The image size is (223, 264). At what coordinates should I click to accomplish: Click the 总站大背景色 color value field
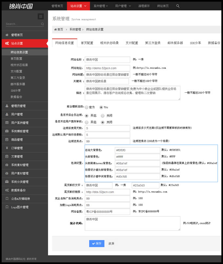[137, 150]
